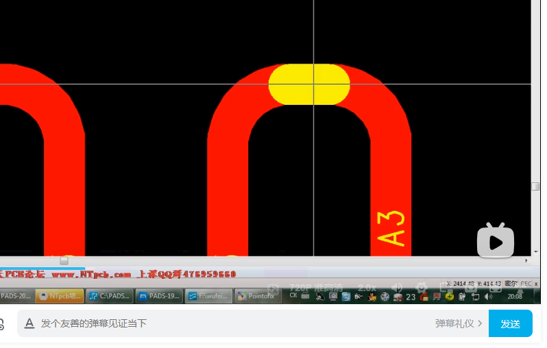Open the F:\wufei taskbar window

click(x=208, y=297)
